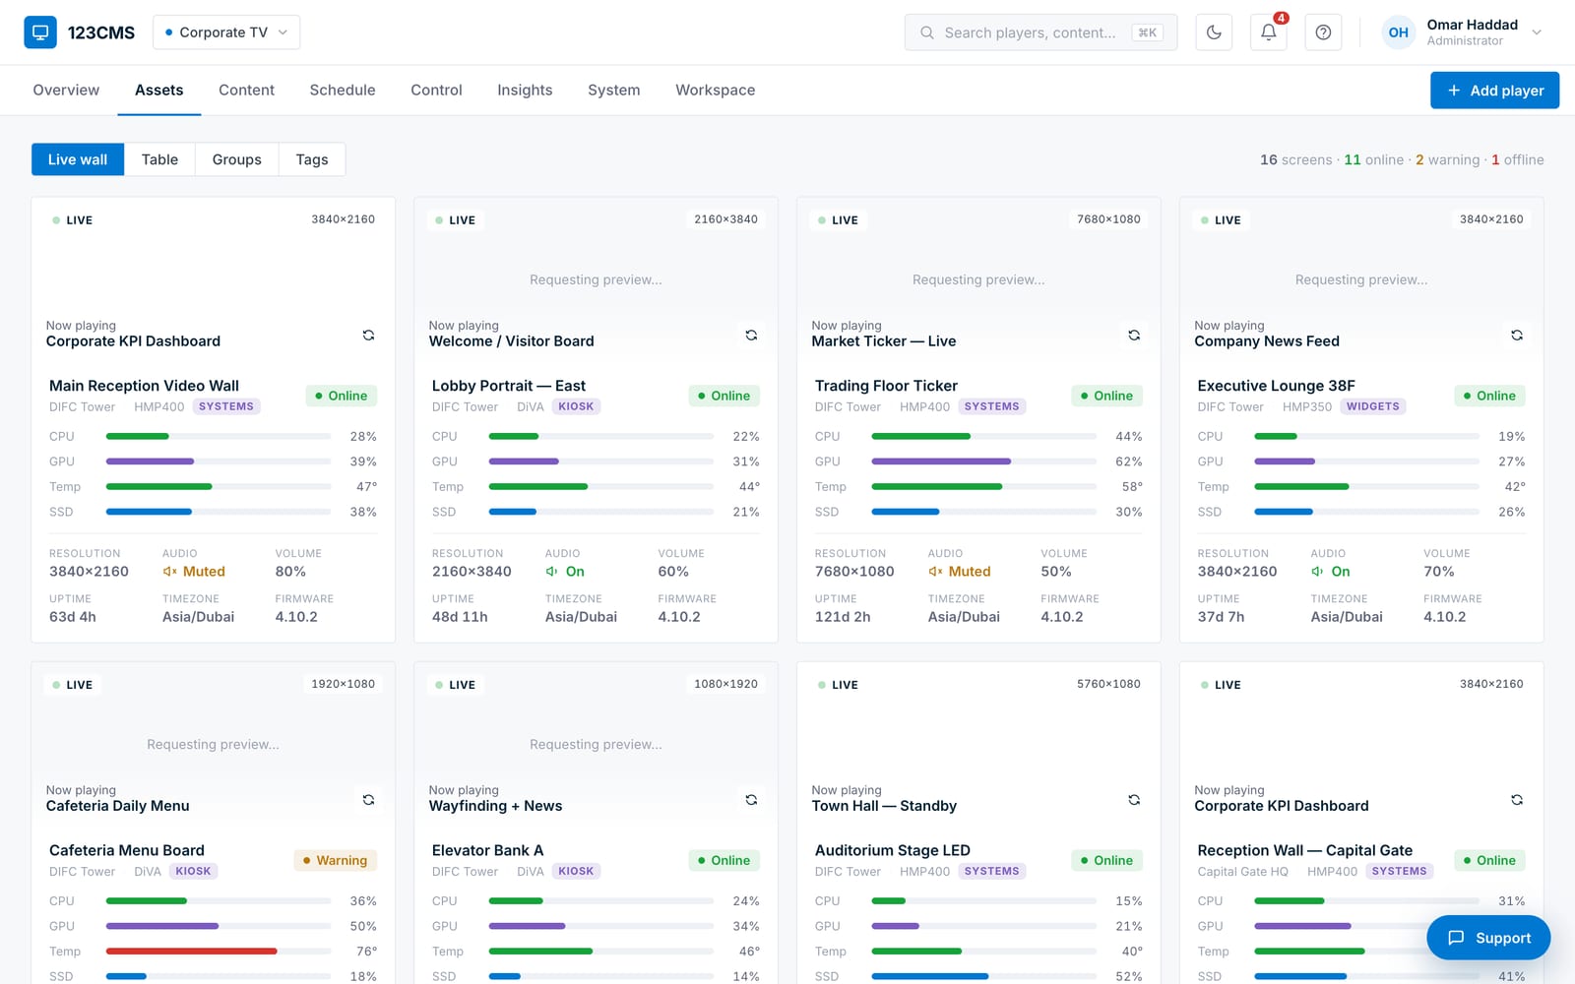
Task: Open the Support chat button
Action: pyautogui.click(x=1488, y=938)
